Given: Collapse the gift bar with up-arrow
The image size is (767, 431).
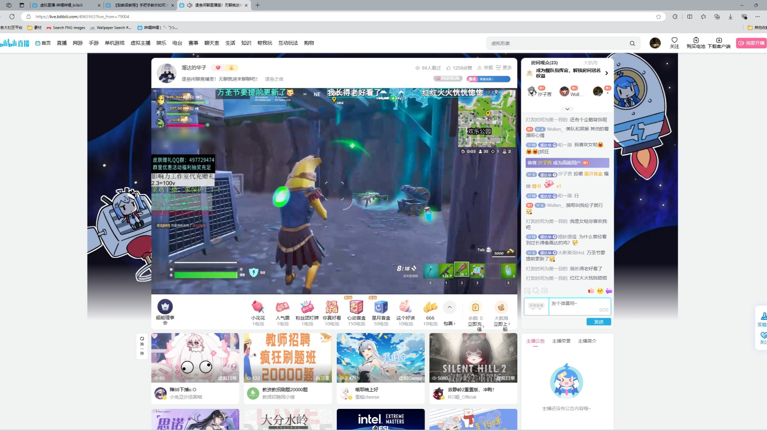Looking at the screenshot, I should (x=450, y=307).
